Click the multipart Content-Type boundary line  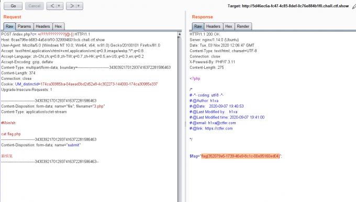[x=86, y=67]
